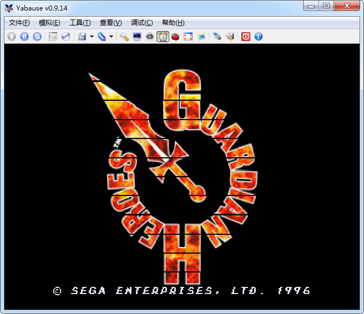This screenshot has width=364, height=314.
Task: Click the load state pencil icon
Action: tap(102, 37)
